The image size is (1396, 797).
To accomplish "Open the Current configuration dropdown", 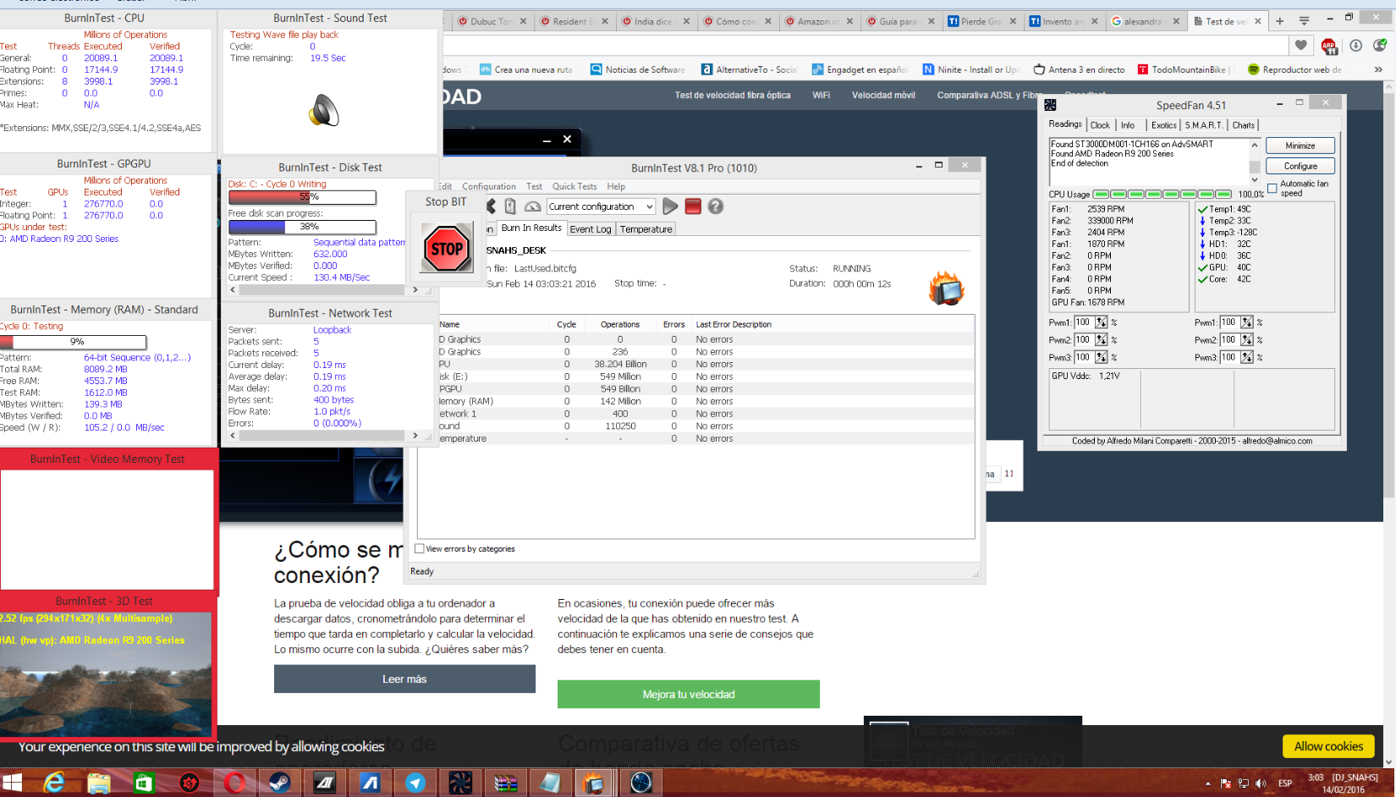I will pyautogui.click(x=601, y=206).
